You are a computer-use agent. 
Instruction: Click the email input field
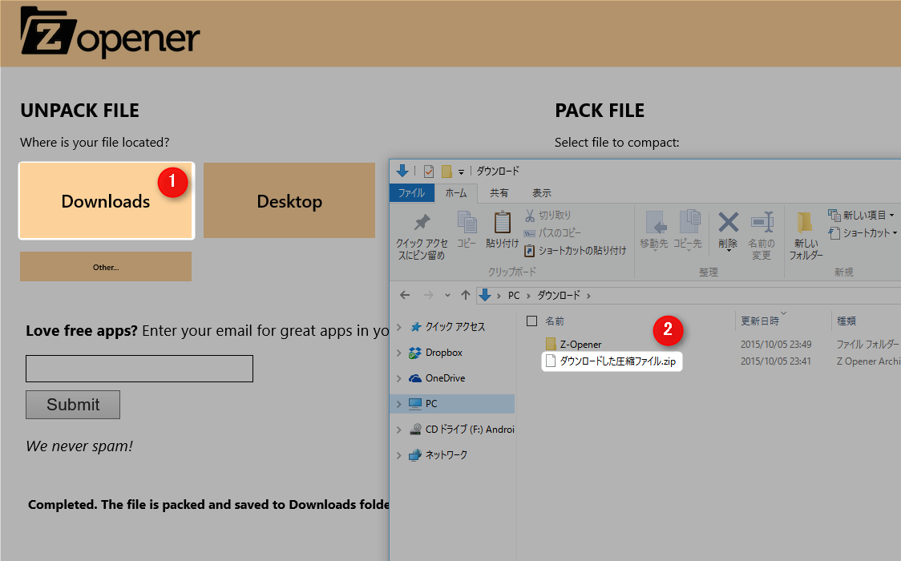click(x=139, y=369)
